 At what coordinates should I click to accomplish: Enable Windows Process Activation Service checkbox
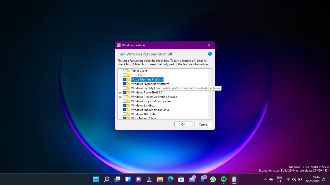(x=125, y=97)
